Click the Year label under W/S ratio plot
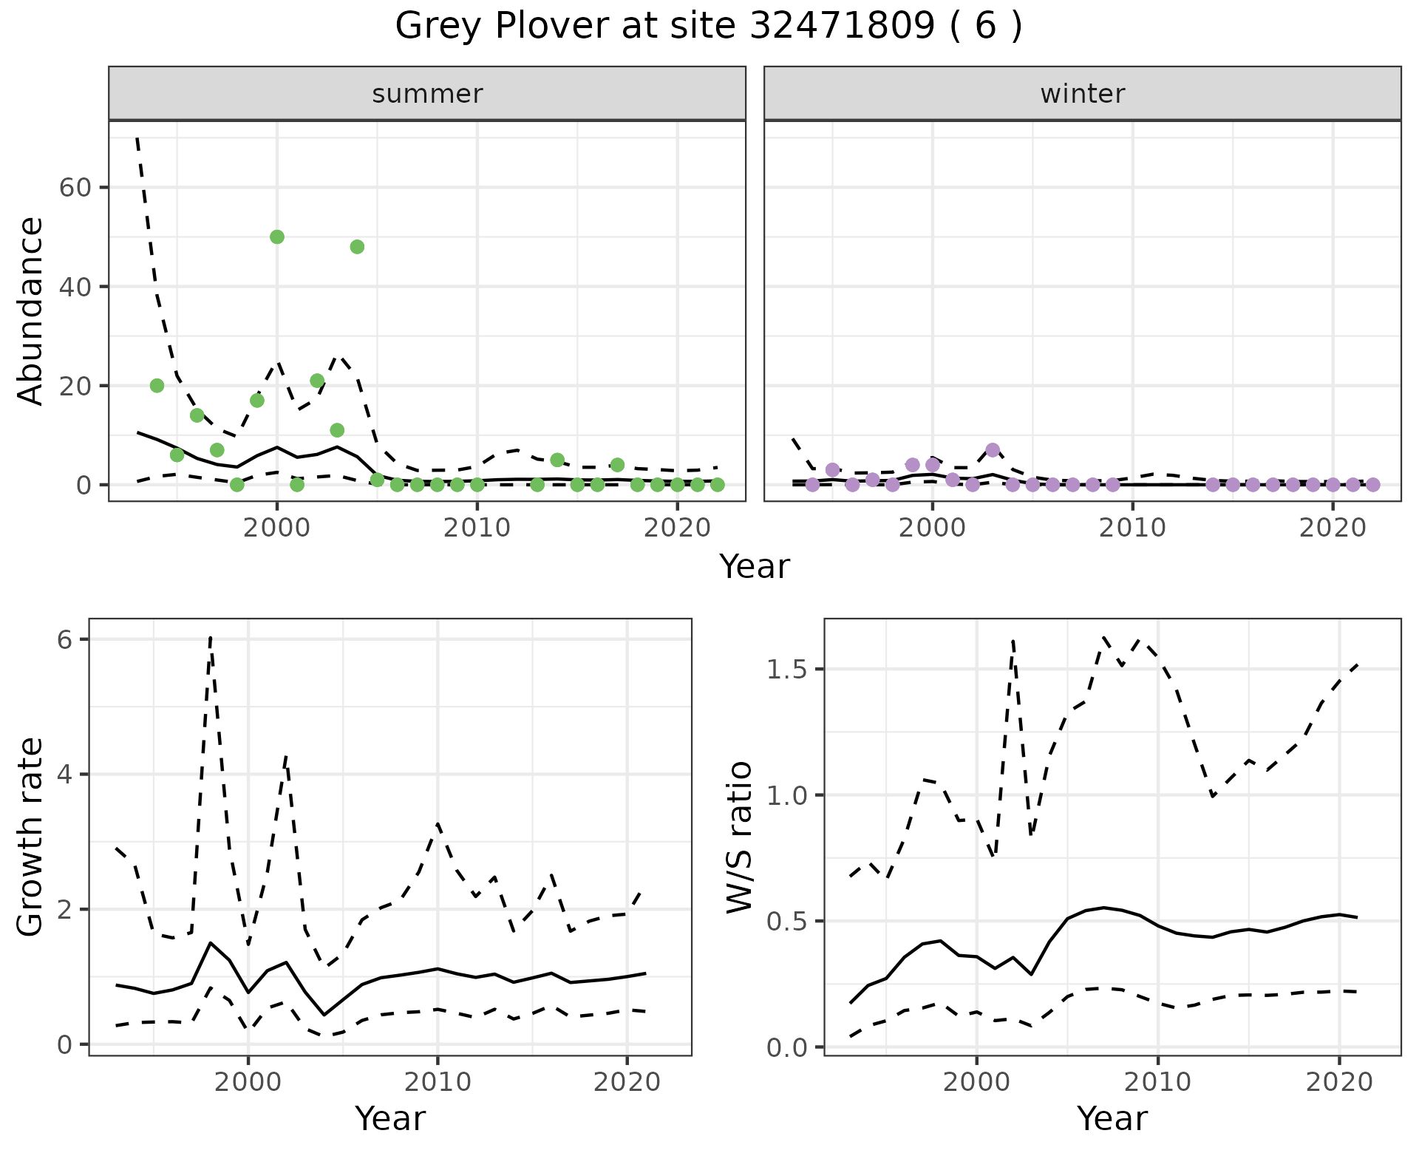 [1112, 1118]
